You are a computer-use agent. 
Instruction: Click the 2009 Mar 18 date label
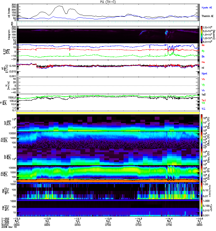[x=9, y=227]
